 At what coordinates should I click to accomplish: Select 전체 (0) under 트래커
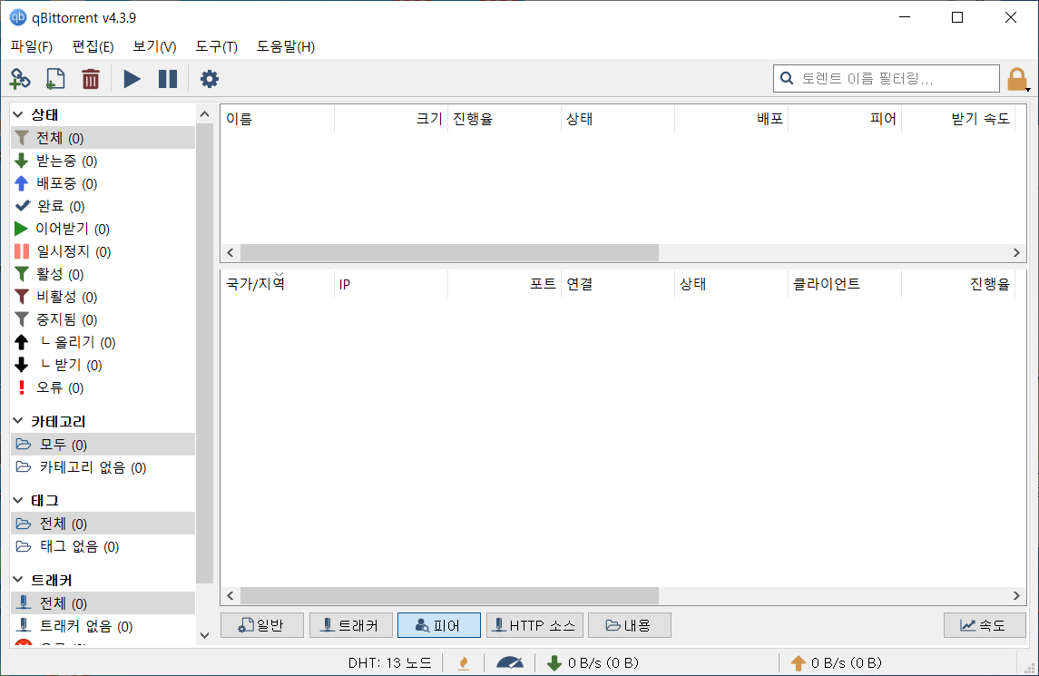[x=103, y=603]
